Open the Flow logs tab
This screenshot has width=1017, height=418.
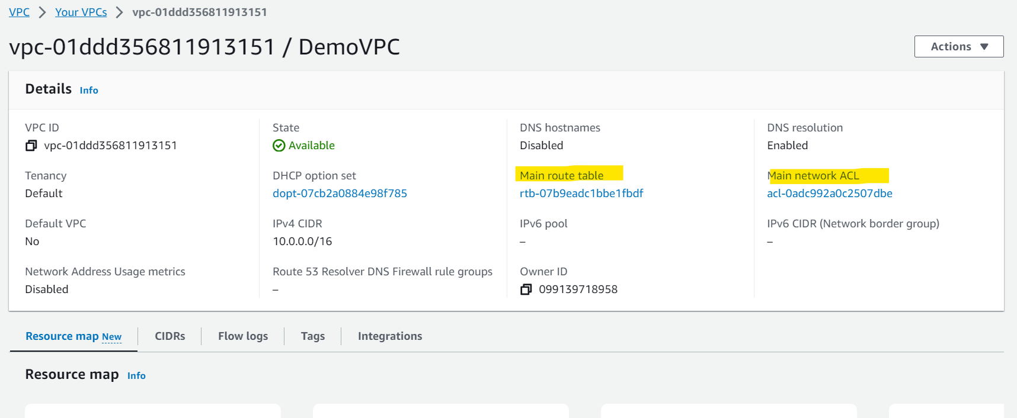point(243,336)
